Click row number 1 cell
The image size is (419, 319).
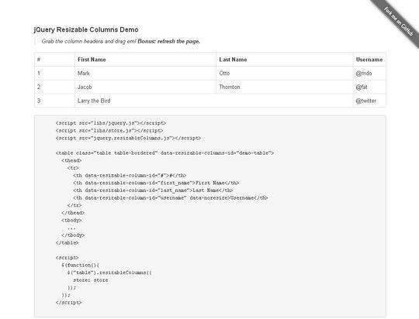point(55,73)
